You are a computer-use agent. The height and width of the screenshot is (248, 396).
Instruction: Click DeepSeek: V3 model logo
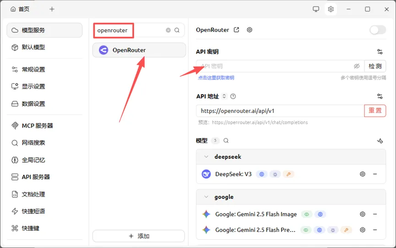pyautogui.click(x=206, y=174)
